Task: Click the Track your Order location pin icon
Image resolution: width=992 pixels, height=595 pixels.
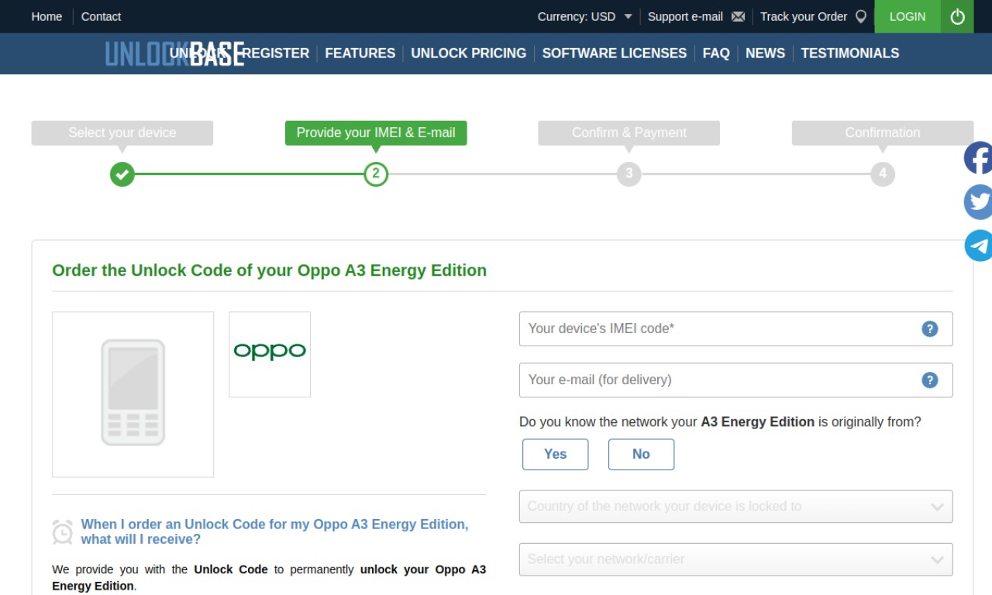Action: pyautogui.click(x=860, y=16)
